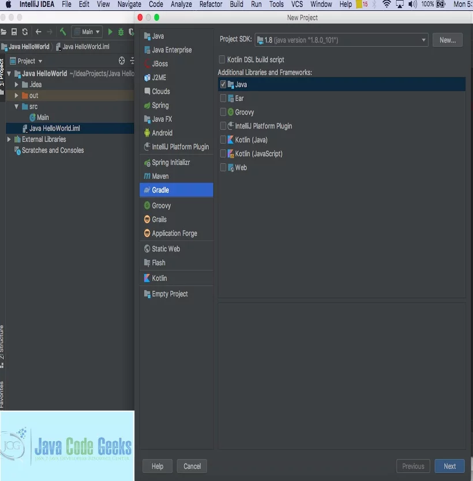473x481 pixels.
Task: Check the Ear framework checkbox
Action: pos(223,98)
